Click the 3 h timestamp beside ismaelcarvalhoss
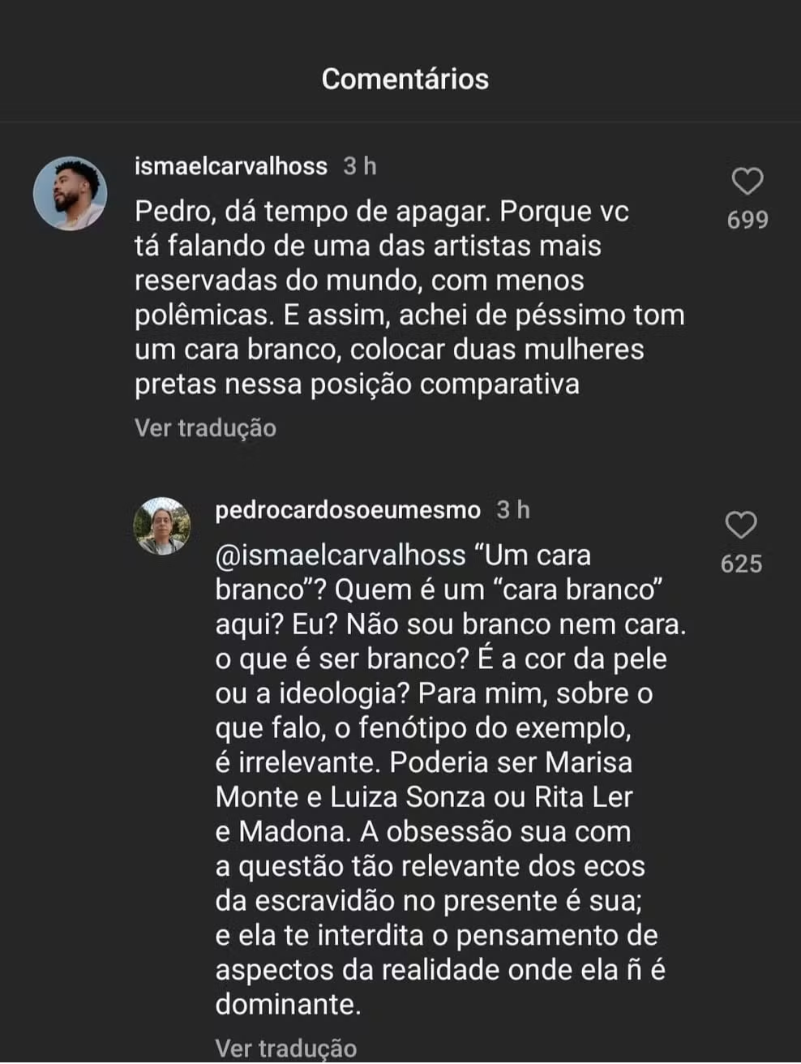Image resolution: width=801 pixels, height=1064 pixels. click(359, 166)
